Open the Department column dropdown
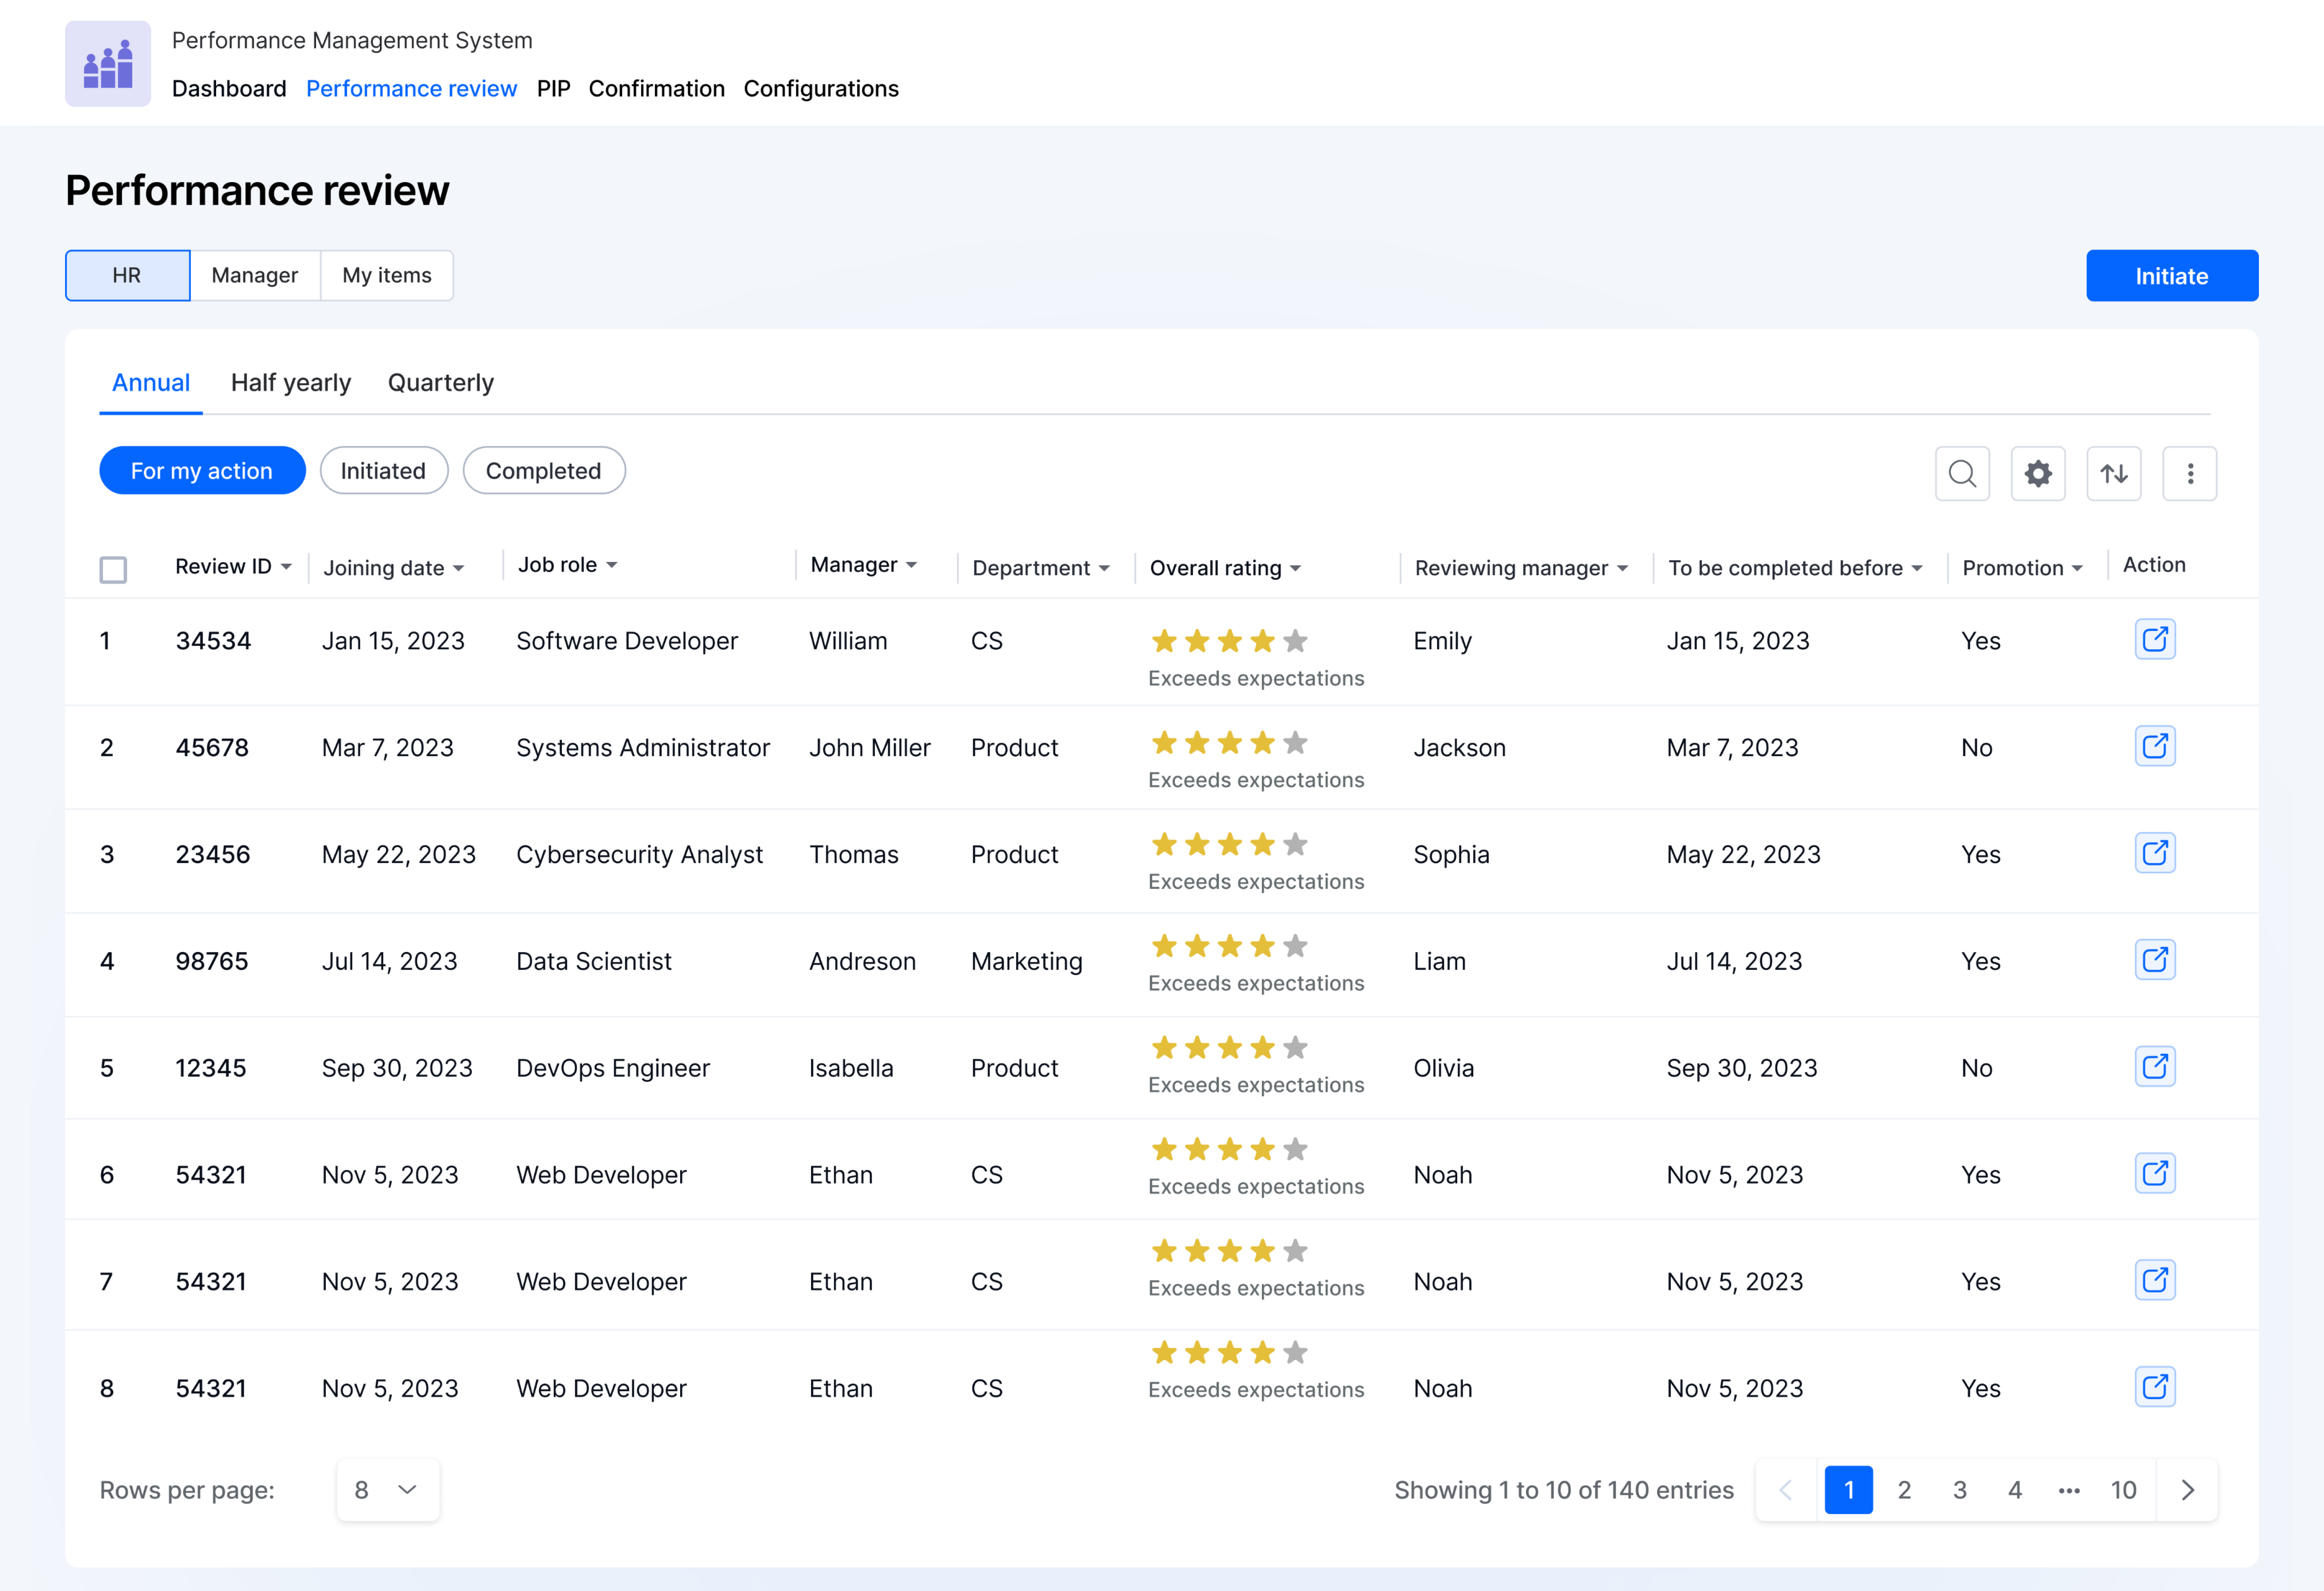This screenshot has height=1591, width=2324. (x=1041, y=568)
